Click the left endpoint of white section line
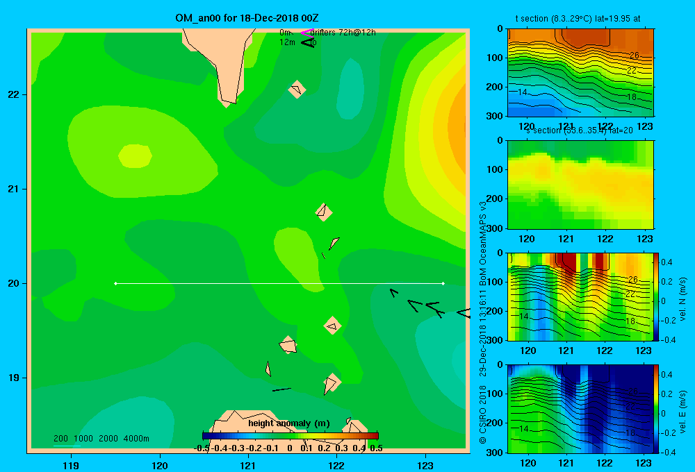 [x=115, y=283]
